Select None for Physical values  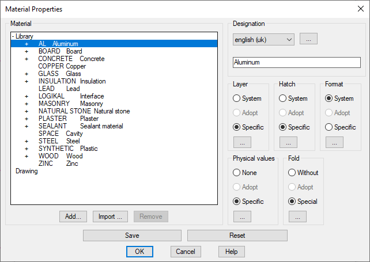click(237, 173)
